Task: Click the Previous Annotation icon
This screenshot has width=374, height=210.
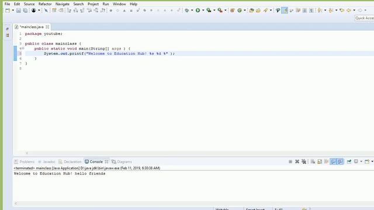Action: click(x=331, y=10)
